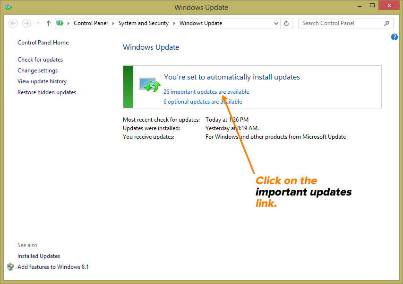
Task: Expand the chevron after System and Security
Action: tap(174, 23)
